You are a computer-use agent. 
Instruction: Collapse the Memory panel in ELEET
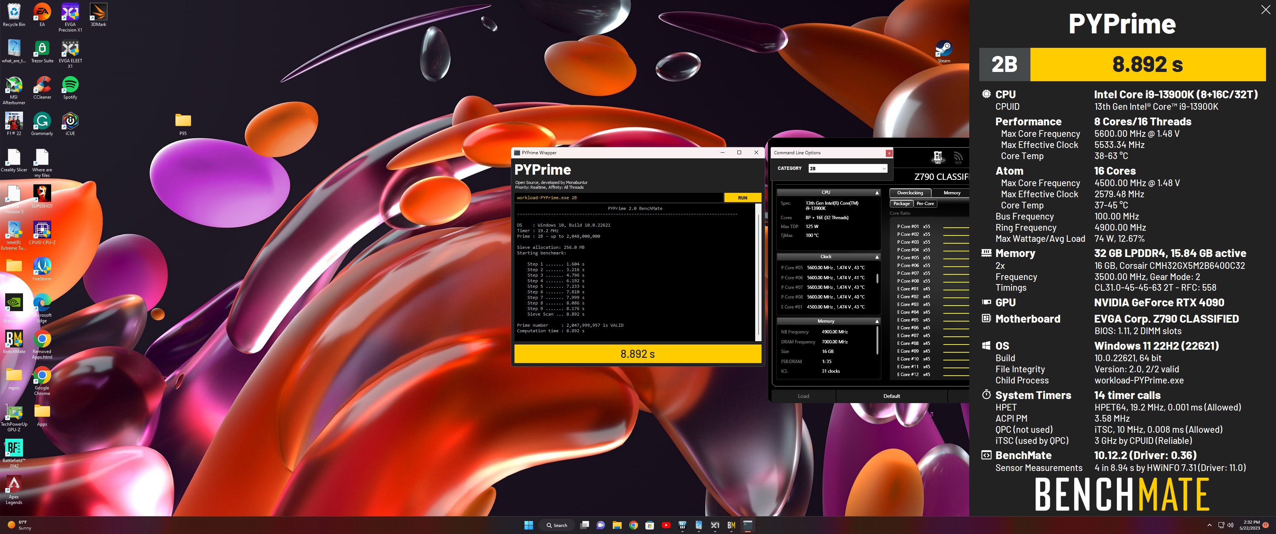point(877,322)
